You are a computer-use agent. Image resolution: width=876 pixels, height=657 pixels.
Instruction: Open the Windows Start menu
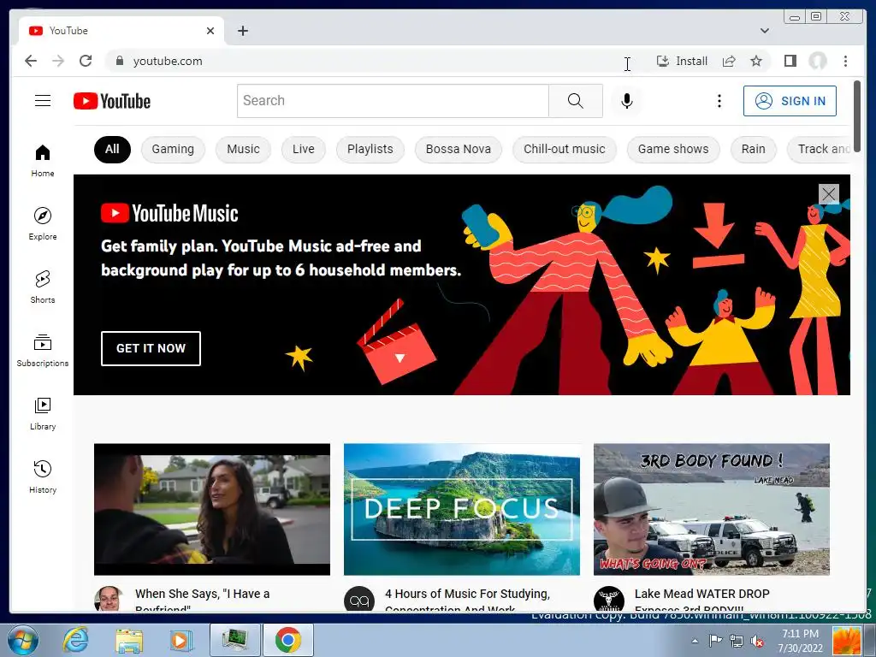pyautogui.click(x=22, y=640)
